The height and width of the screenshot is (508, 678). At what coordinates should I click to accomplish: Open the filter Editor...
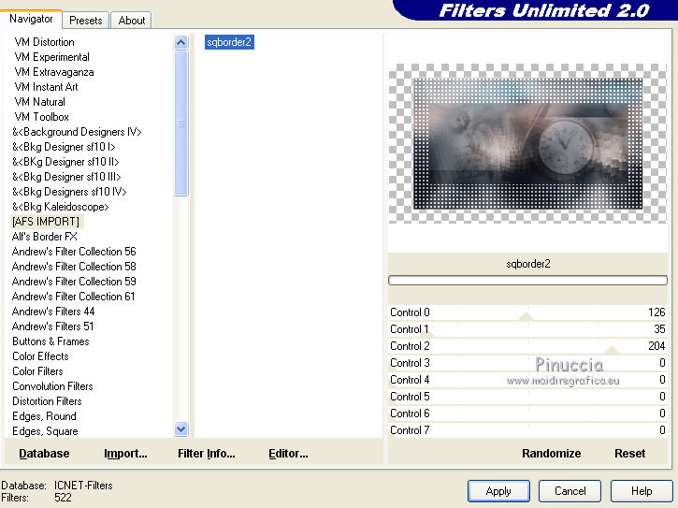(x=288, y=454)
